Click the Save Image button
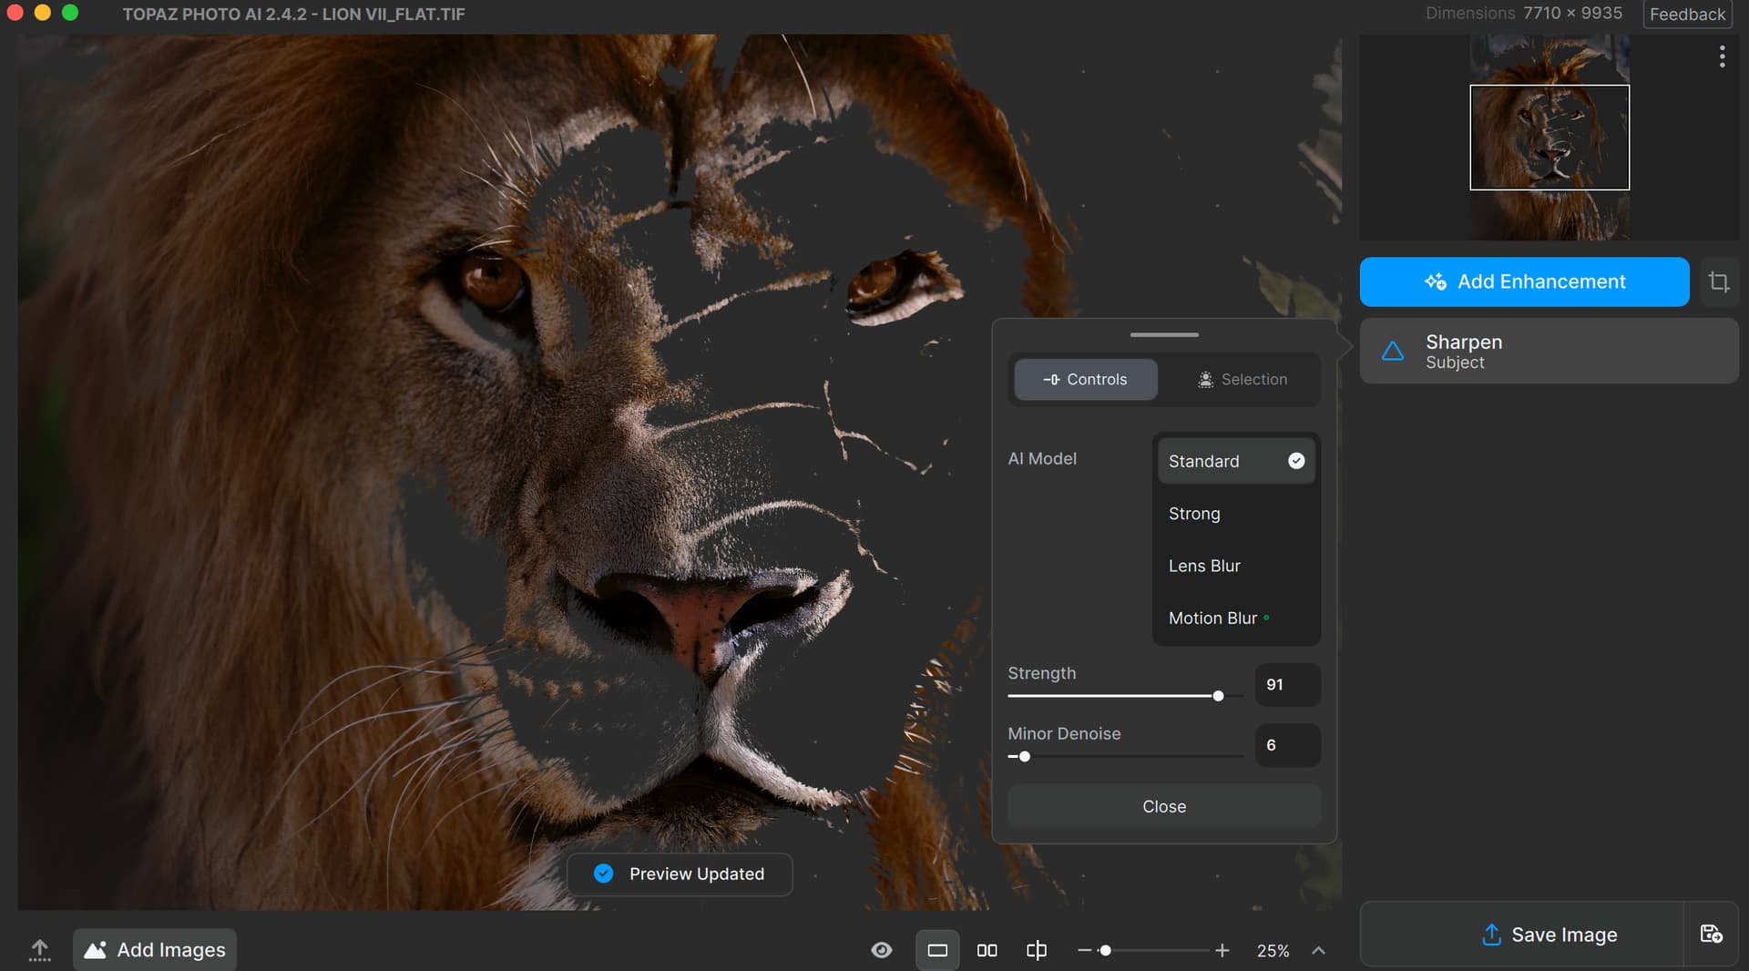 1522,935
